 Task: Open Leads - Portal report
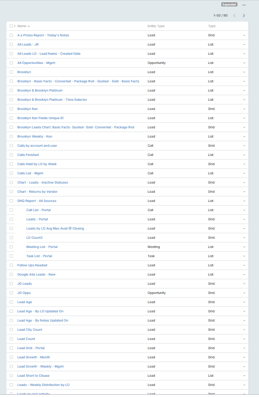[x=37, y=219]
